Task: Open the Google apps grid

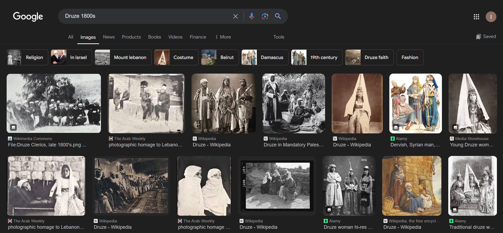Action: 476,17
